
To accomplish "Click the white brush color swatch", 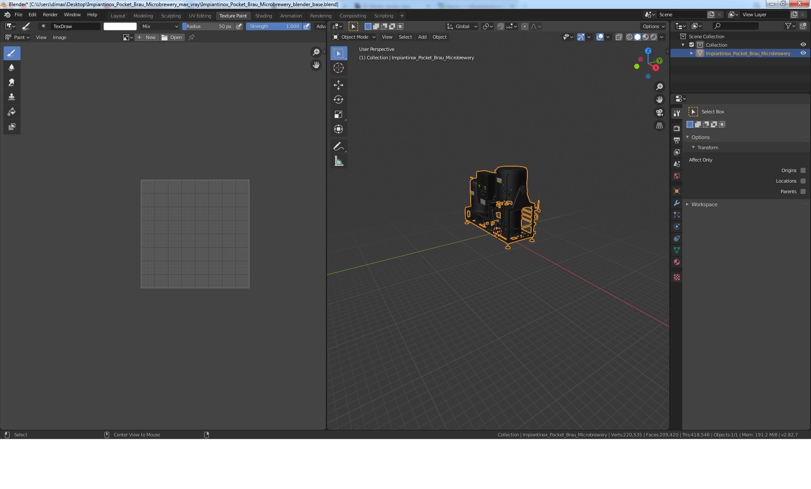I will (120, 26).
